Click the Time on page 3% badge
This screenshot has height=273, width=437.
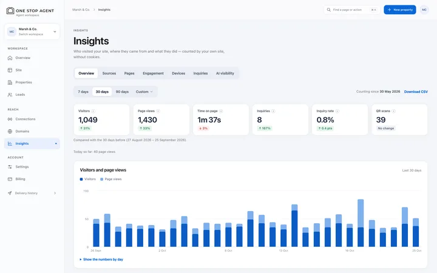coord(203,129)
